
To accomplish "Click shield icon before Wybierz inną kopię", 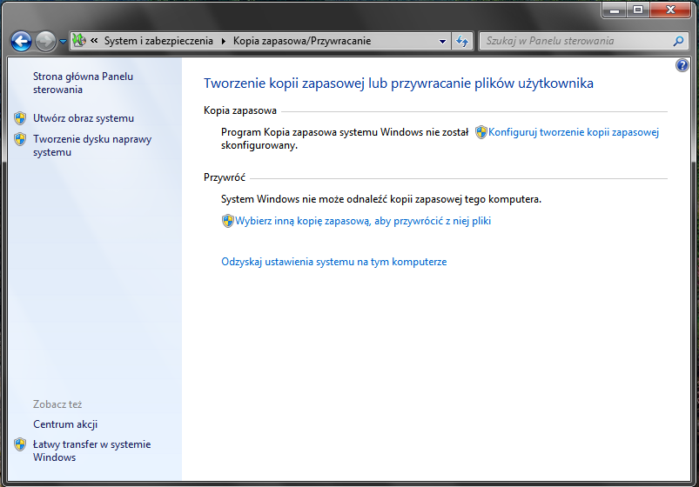I will [227, 221].
